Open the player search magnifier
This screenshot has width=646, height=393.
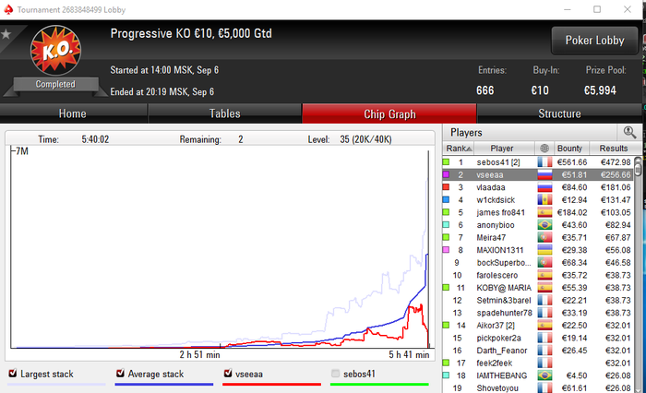[629, 132]
